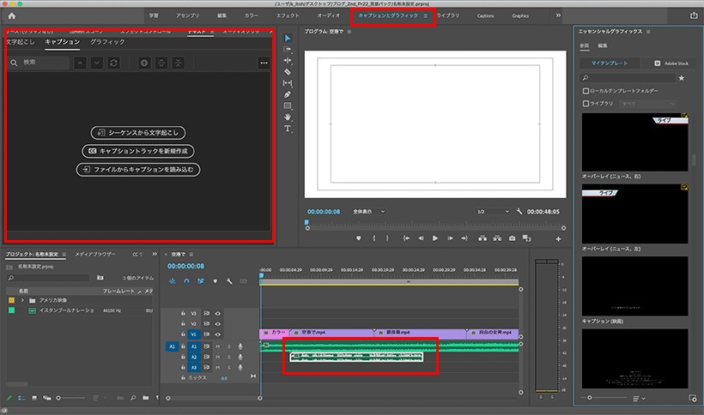The width and height of the screenshot is (704, 415).
Task: Expand the アメリカ映像 bin folder
Action: click(x=22, y=300)
